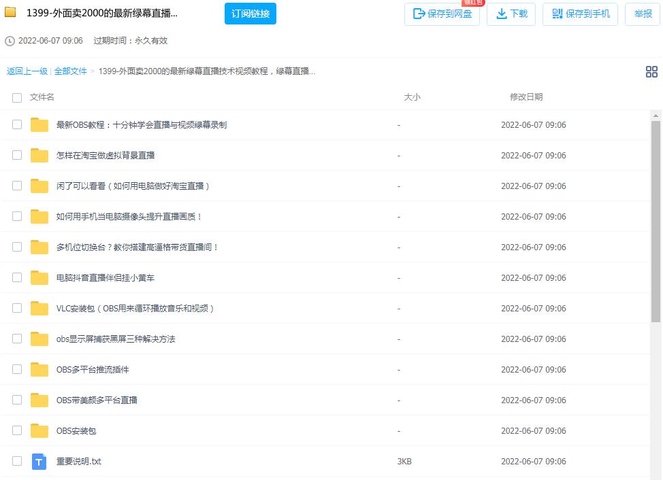Image resolution: width=663 pixels, height=480 pixels.
Task: Tick checkbox for 多机位切换台 folder
Action: (17, 247)
